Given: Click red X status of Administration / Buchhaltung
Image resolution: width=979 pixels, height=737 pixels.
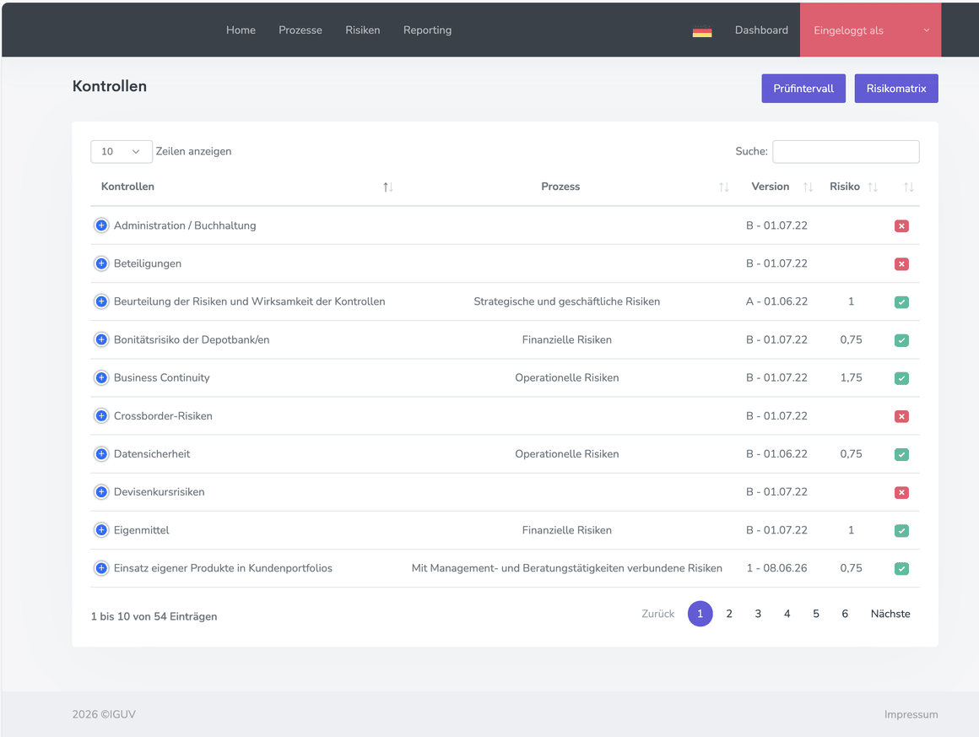Looking at the screenshot, I should pyautogui.click(x=901, y=226).
